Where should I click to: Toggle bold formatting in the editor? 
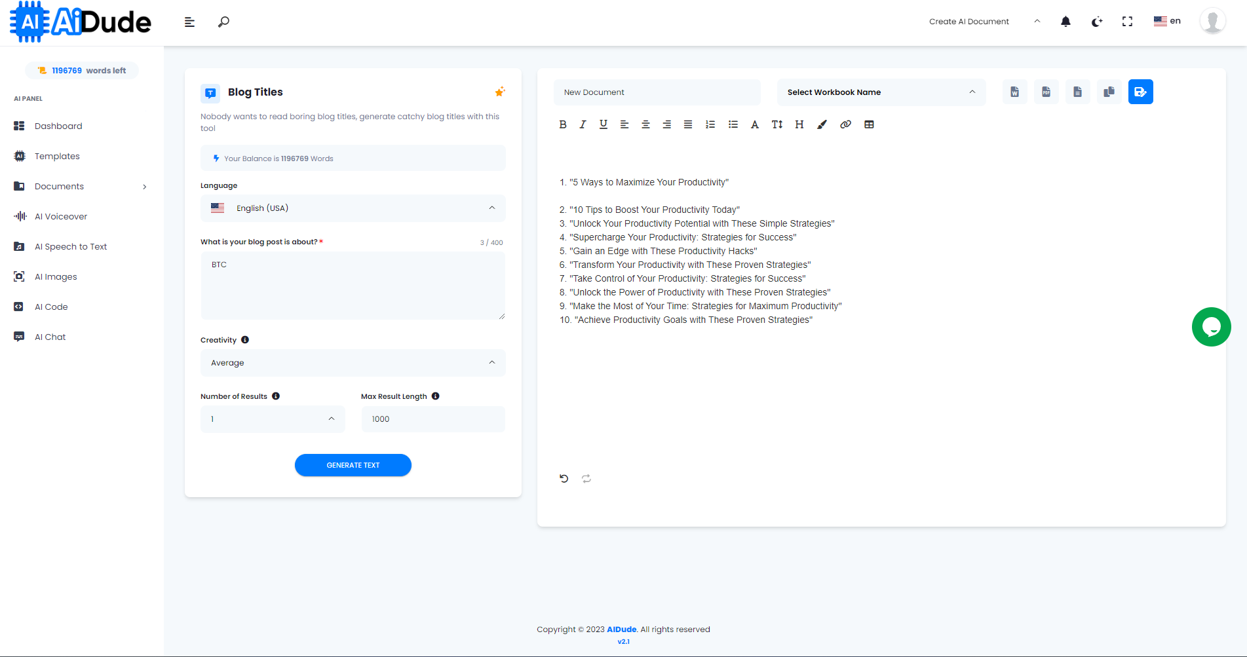coord(562,124)
